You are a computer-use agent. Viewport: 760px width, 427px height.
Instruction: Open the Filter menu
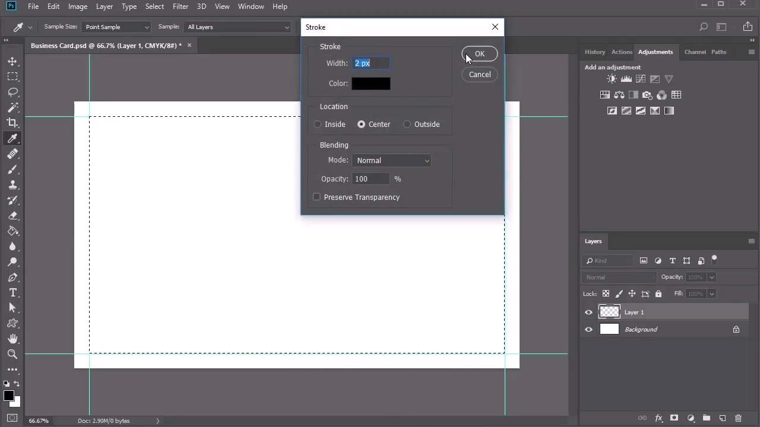pyautogui.click(x=180, y=7)
